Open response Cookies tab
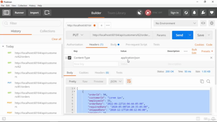 [84, 73]
